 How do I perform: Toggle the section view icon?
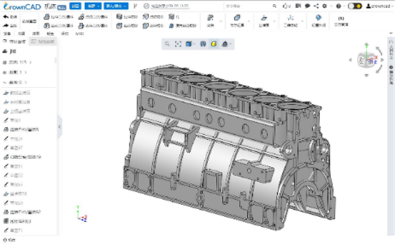(203, 44)
